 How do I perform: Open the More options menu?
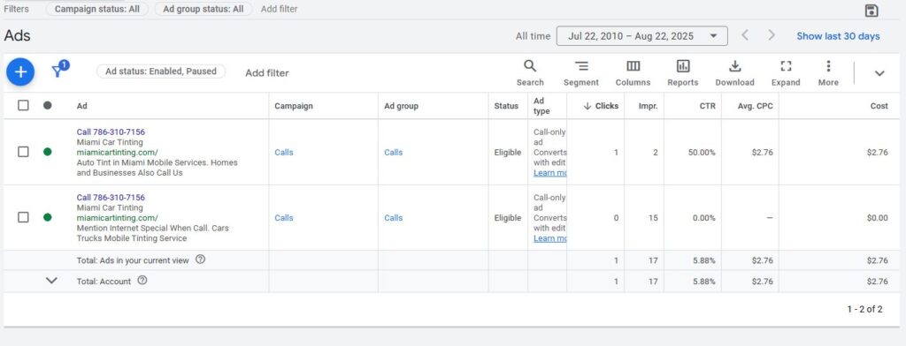pyautogui.click(x=828, y=73)
